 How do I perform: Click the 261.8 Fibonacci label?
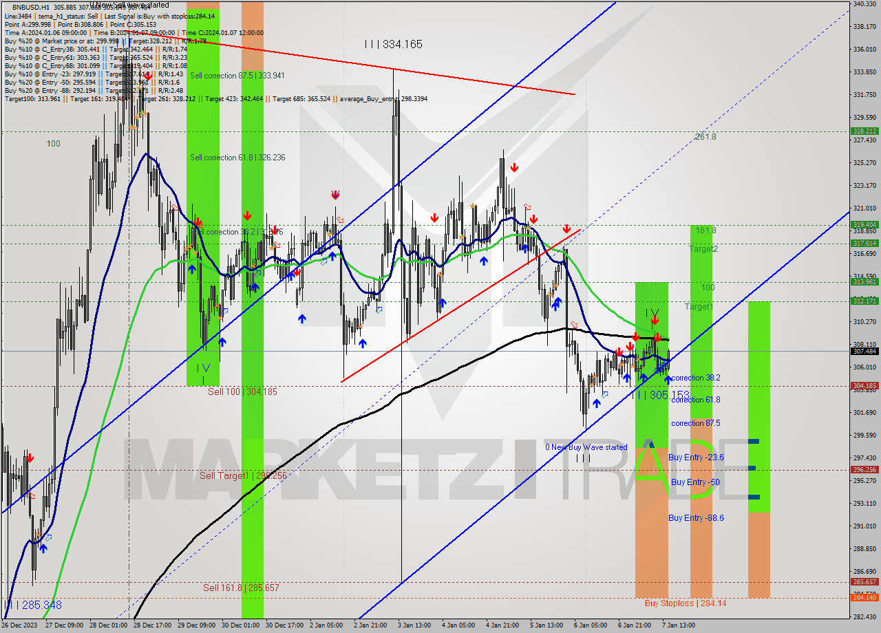click(705, 137)
